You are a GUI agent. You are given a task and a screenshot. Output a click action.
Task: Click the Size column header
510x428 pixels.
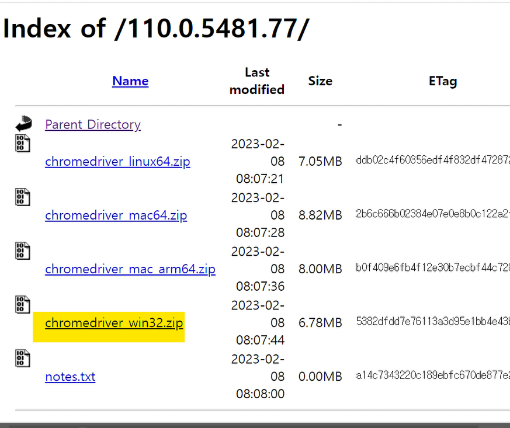pyautogui.click(x=320, y=81)
